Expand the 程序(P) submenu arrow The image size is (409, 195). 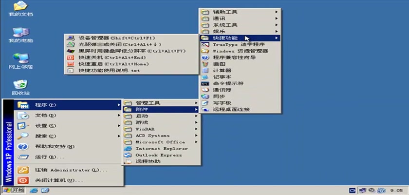119,105
